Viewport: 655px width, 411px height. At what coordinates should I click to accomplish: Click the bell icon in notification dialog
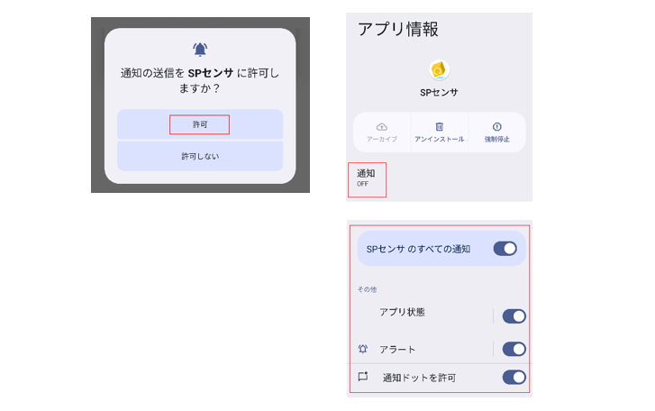point(200,50)
